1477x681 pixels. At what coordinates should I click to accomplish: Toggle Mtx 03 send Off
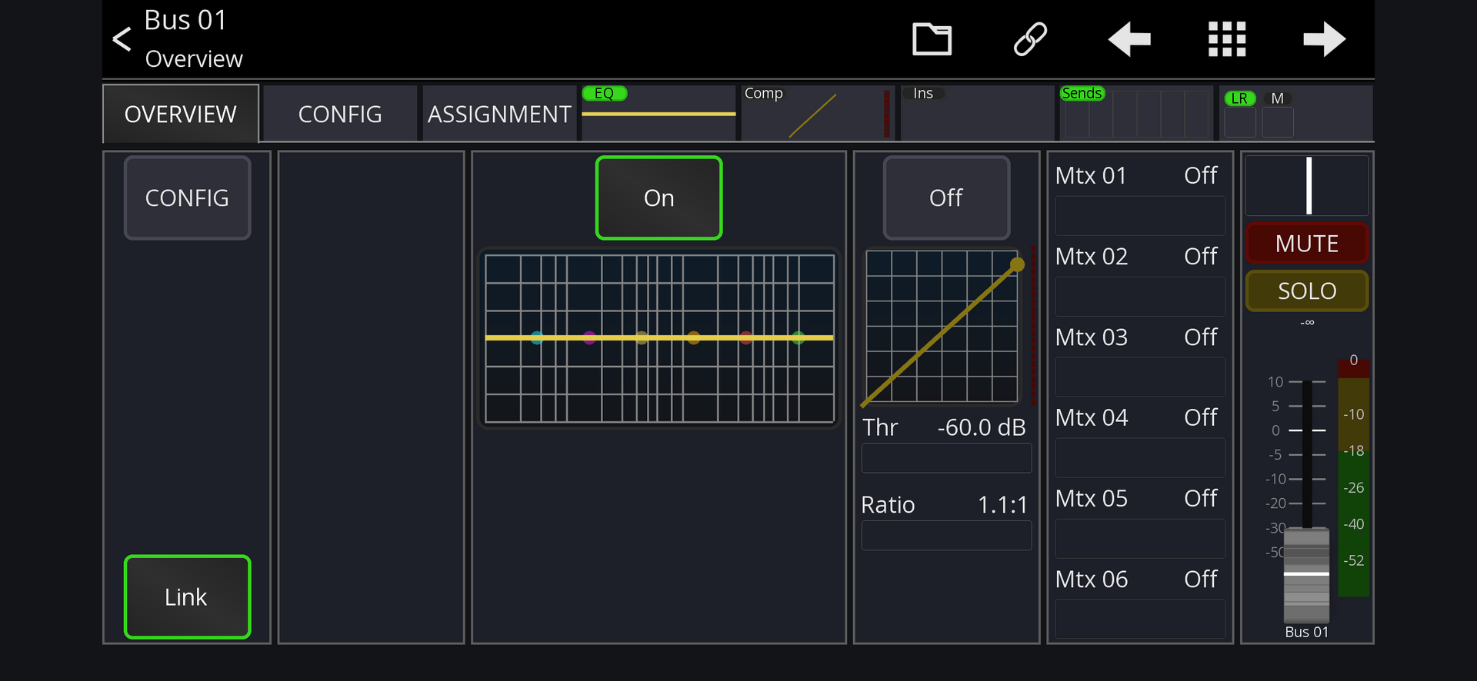point(1201,337)
